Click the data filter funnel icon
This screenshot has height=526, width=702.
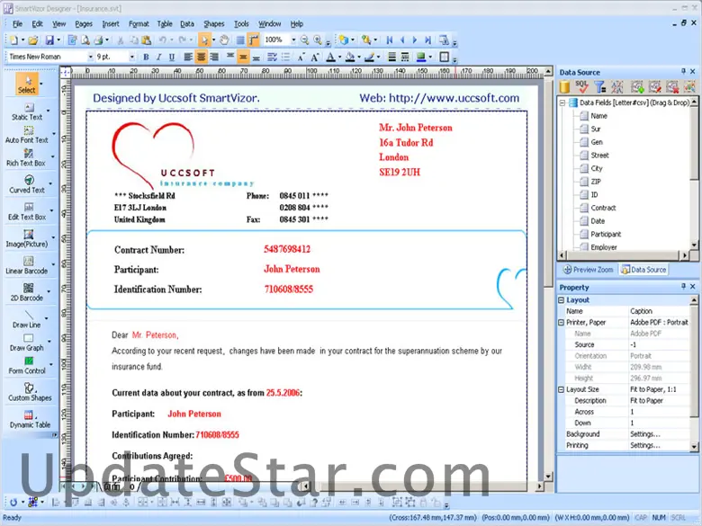click(x=599, y=87)
